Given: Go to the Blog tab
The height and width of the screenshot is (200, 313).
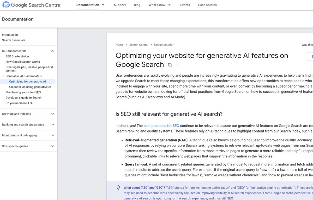Looking at the screenshot, I should pyautogui.click(x=137, y=5).
